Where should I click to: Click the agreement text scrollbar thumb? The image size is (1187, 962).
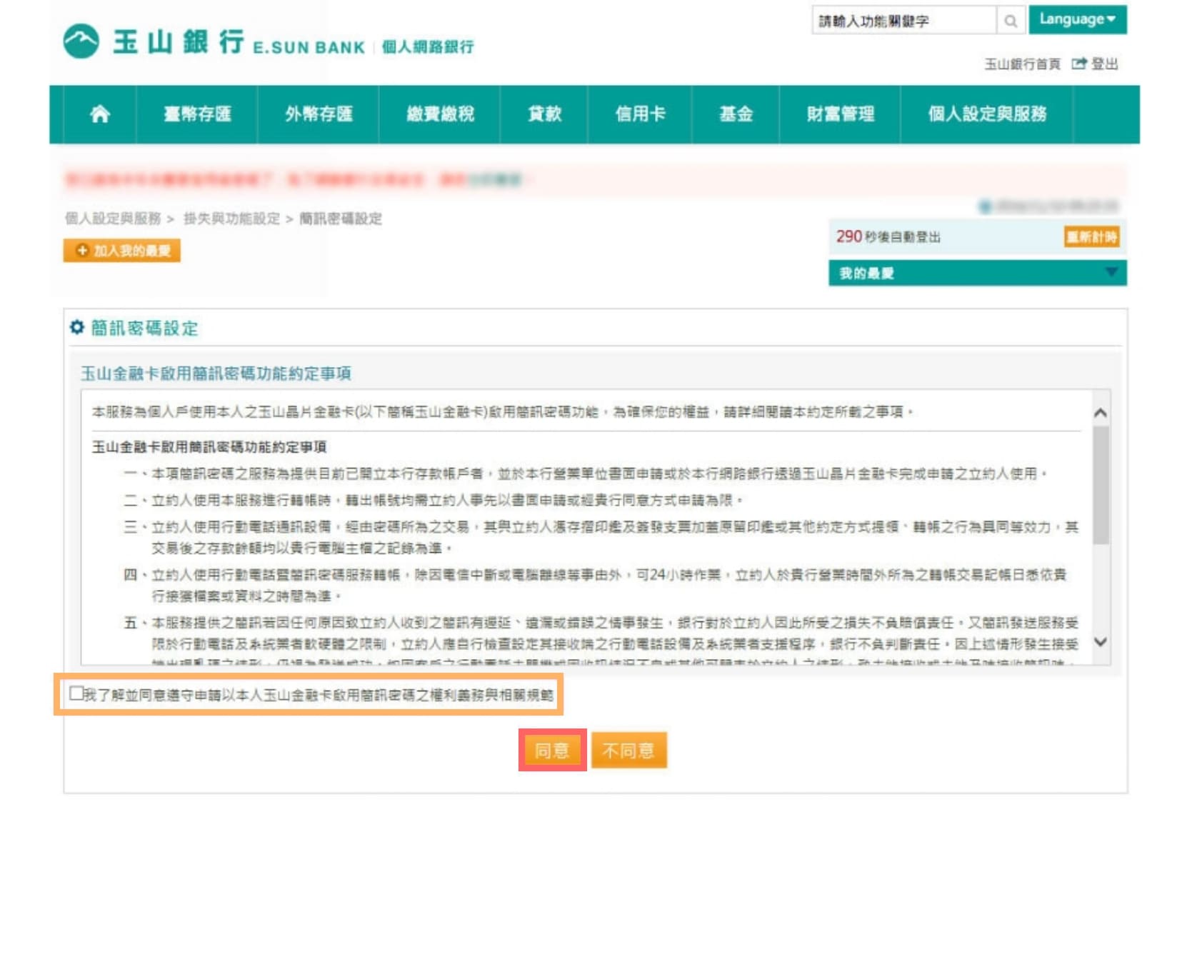click(1101, 486)
